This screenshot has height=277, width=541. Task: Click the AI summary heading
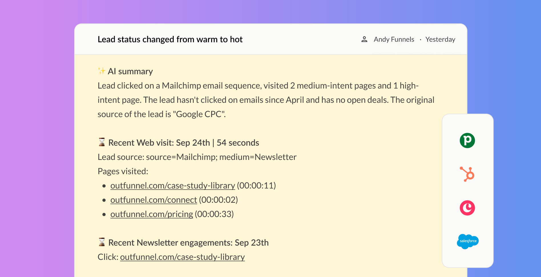coord(130,71)
